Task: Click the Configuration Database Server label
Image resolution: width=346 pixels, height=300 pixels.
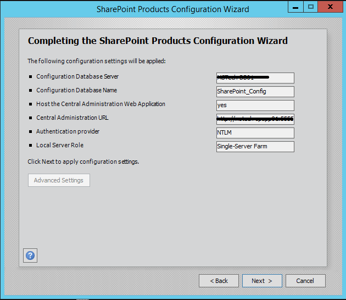Action: (x=77, y=76)
